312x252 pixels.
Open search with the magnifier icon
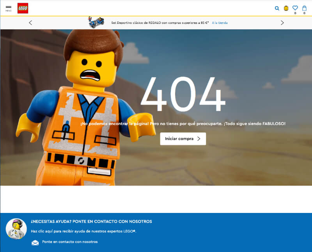[x=277, y=8]
